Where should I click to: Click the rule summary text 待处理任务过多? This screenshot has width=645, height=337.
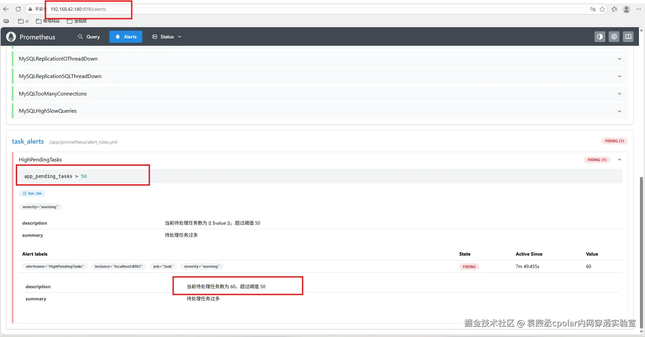[x=181, y=235]
